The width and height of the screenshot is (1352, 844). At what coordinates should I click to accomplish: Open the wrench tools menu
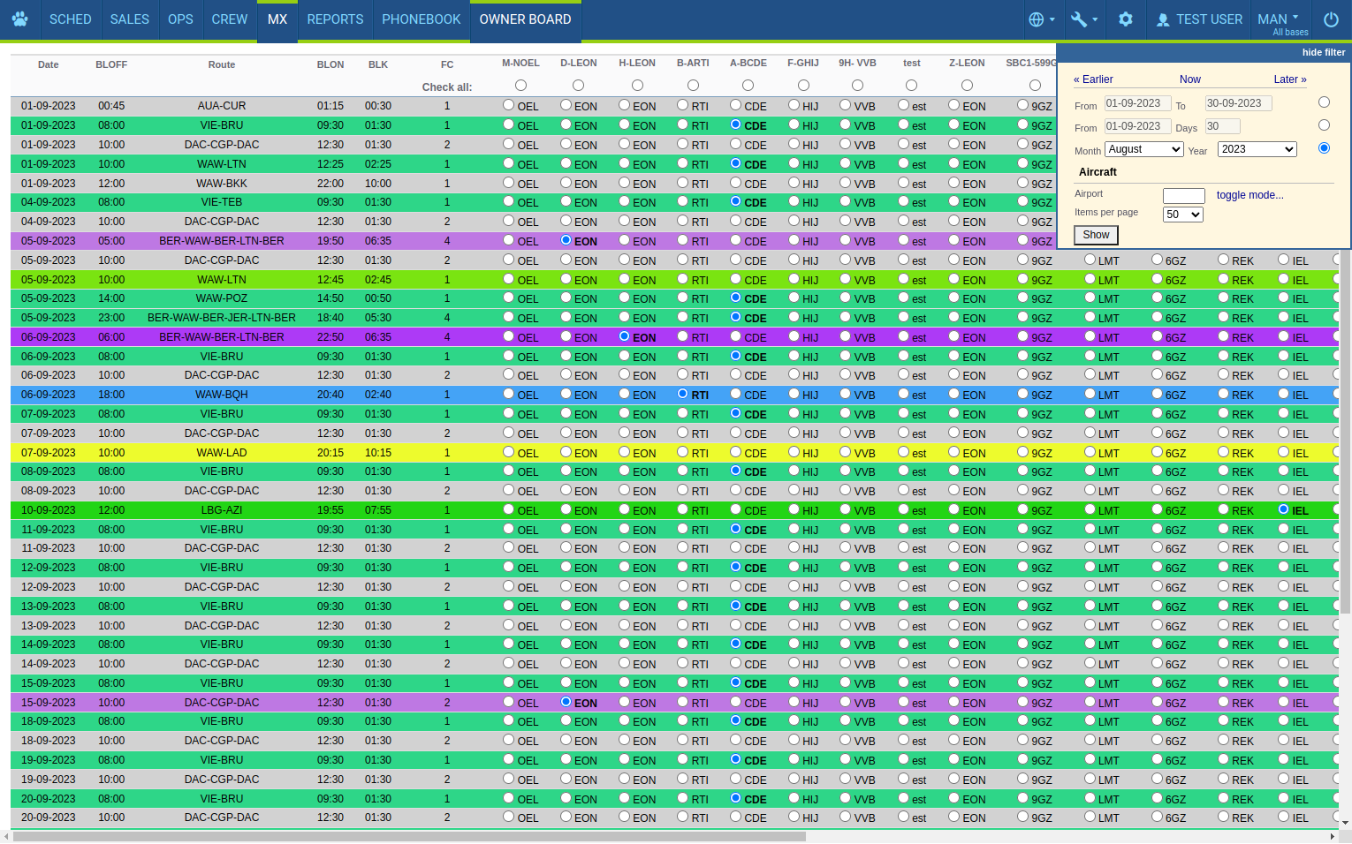click(x=1083, y=19)
